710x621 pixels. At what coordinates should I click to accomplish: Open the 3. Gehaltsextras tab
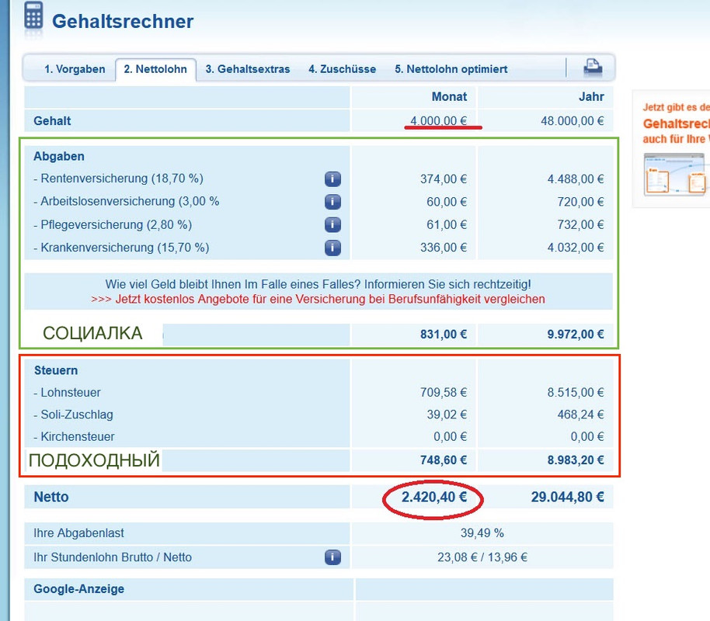pyautogui.click(x=248, y=69)
